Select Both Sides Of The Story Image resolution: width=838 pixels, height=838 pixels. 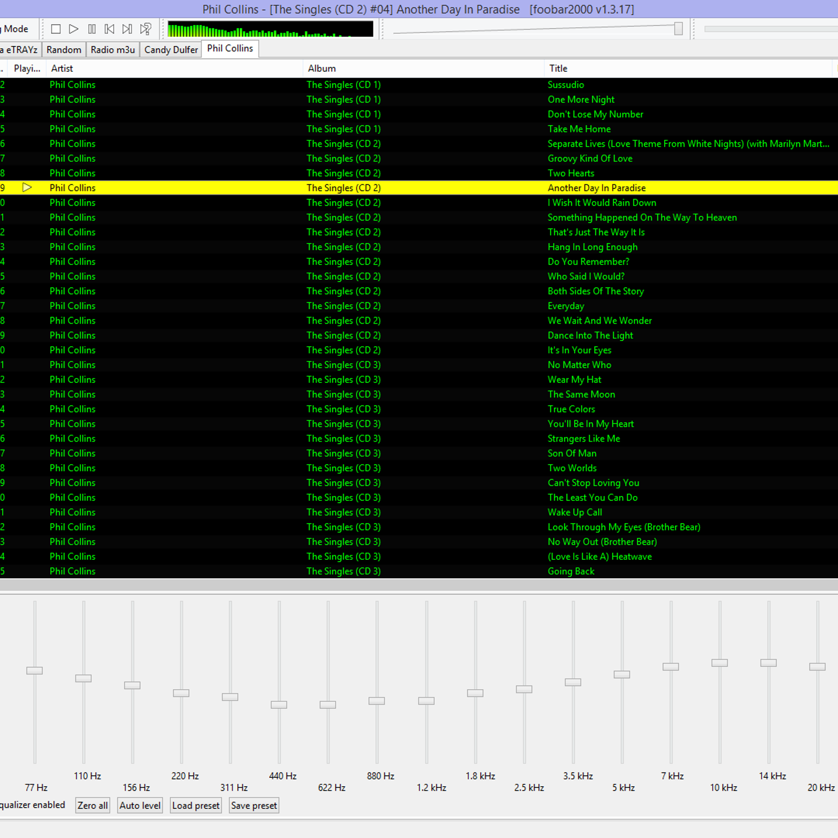419,291
